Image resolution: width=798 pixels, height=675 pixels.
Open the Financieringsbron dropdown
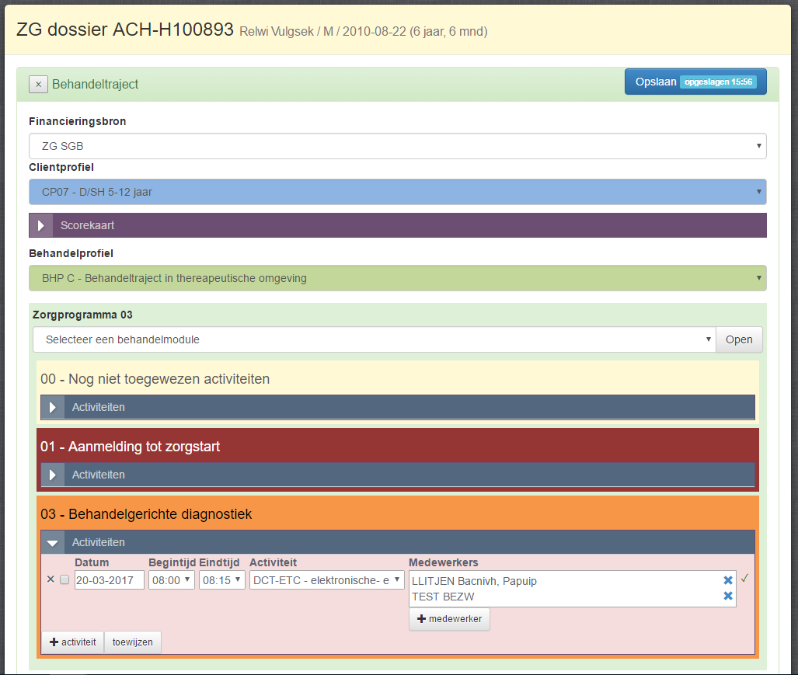point(397,146)
